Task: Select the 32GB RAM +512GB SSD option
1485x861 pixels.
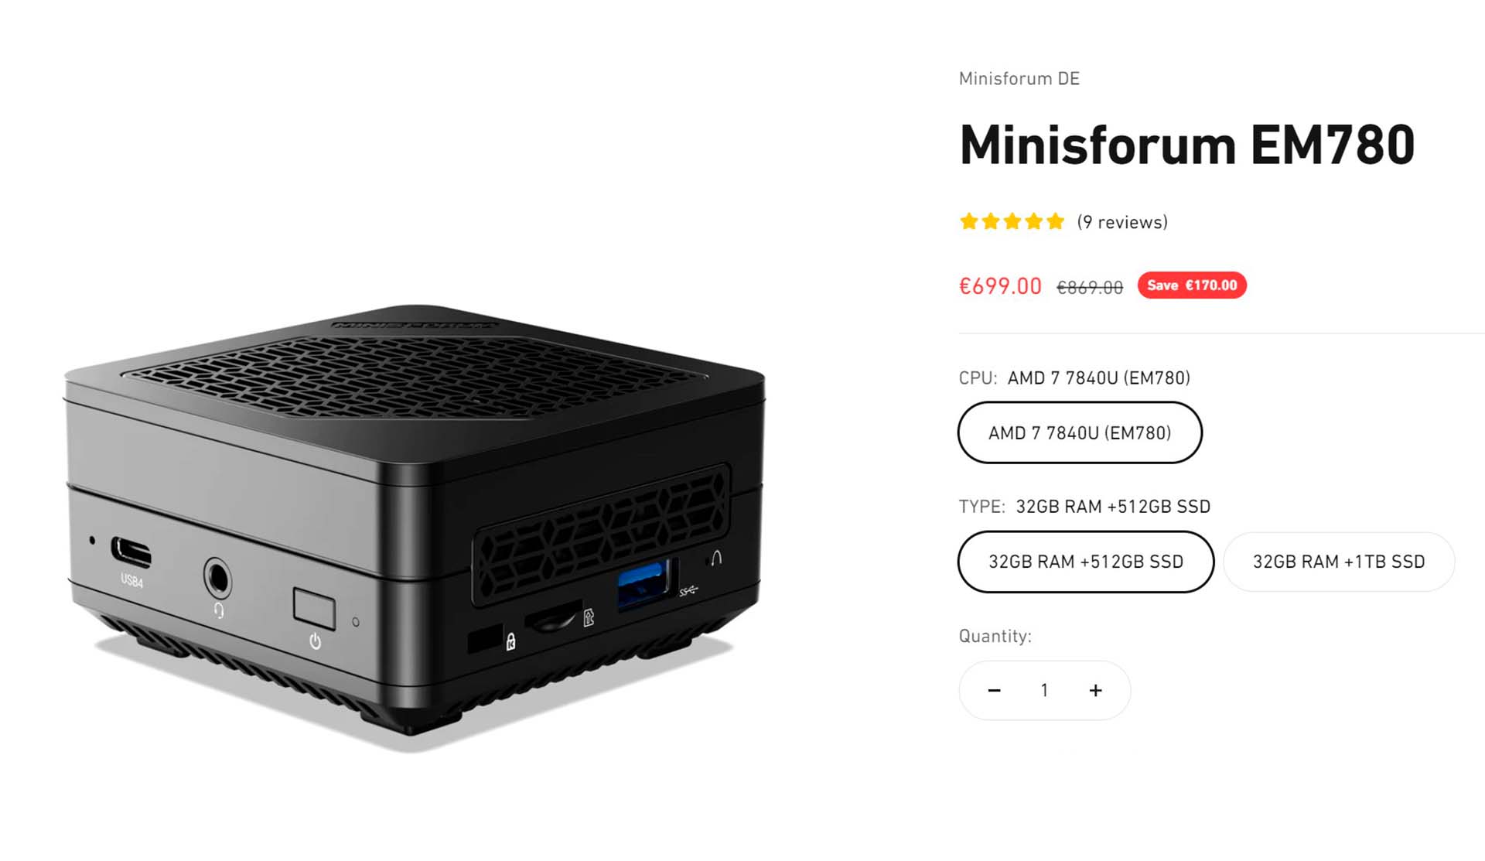Action: [x=1086, y=562]
